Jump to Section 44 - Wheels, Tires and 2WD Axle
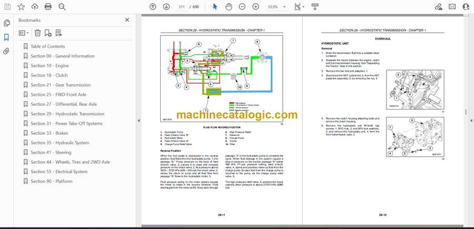 point(70,162)
